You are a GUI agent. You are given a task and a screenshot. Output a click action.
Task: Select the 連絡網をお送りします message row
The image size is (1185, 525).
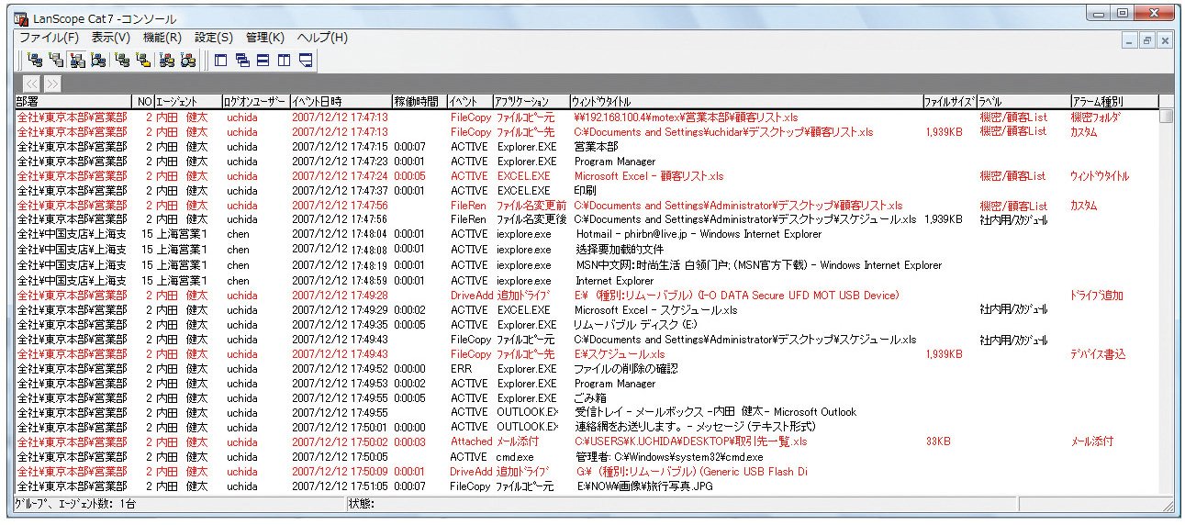(x=587, y=427)
